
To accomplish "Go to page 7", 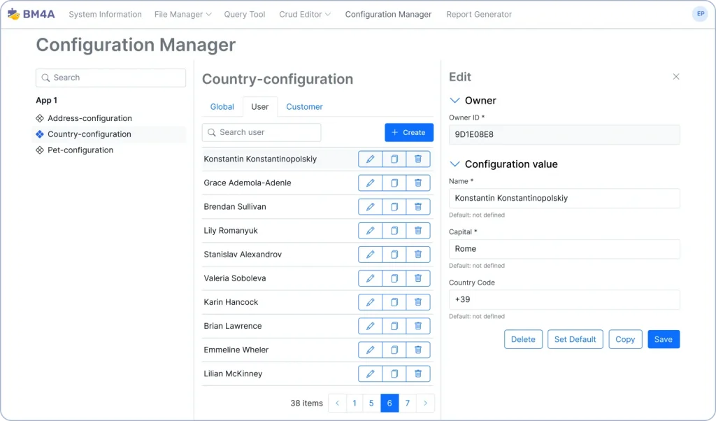I will tap(408, 404).
